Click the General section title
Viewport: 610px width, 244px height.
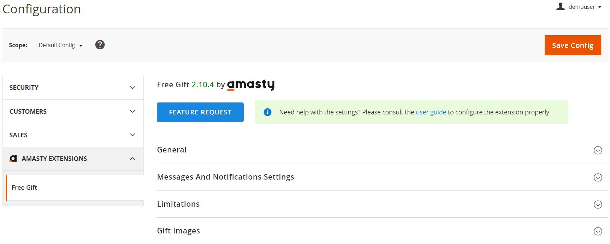[x=172, y=150]
